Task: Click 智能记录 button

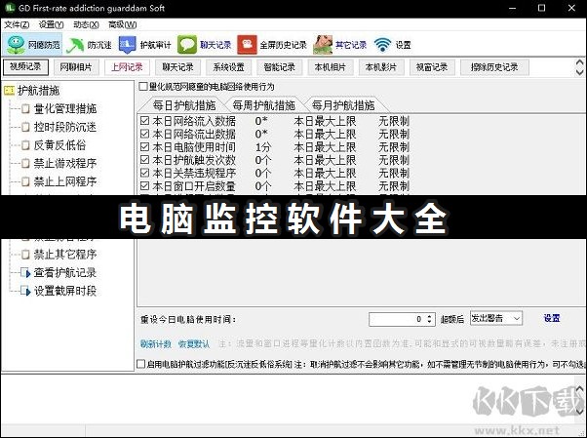Action: (x=279, y=67)
